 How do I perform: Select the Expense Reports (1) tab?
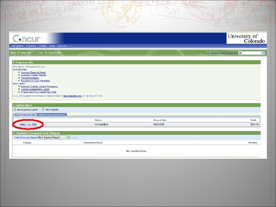click(25, 115)
